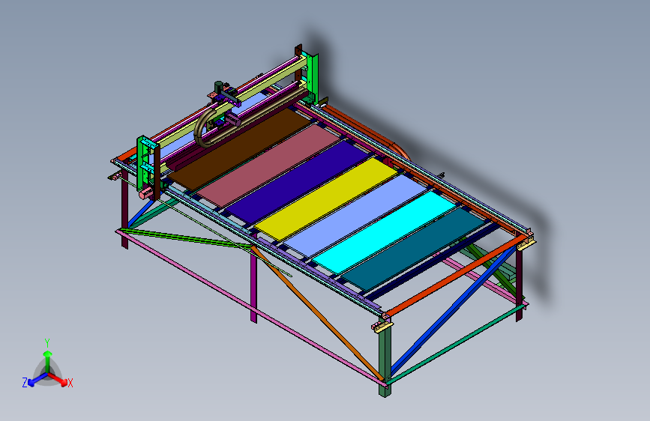
Task: Select the rose-colored table panel
Action: (x=268, y=165)
